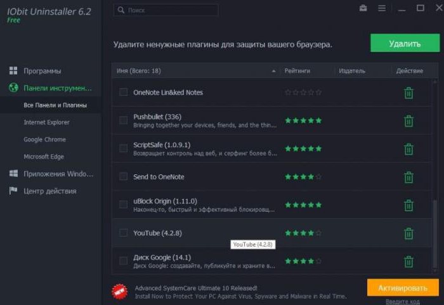
Task: Delete OneNote Linked Notes via trash icon
Action: tap(408, 93)
